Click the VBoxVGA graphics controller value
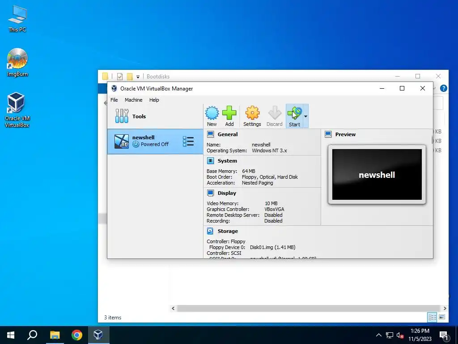Image resolution: width=458 pixels, height=344 pixels. (274, 209)
